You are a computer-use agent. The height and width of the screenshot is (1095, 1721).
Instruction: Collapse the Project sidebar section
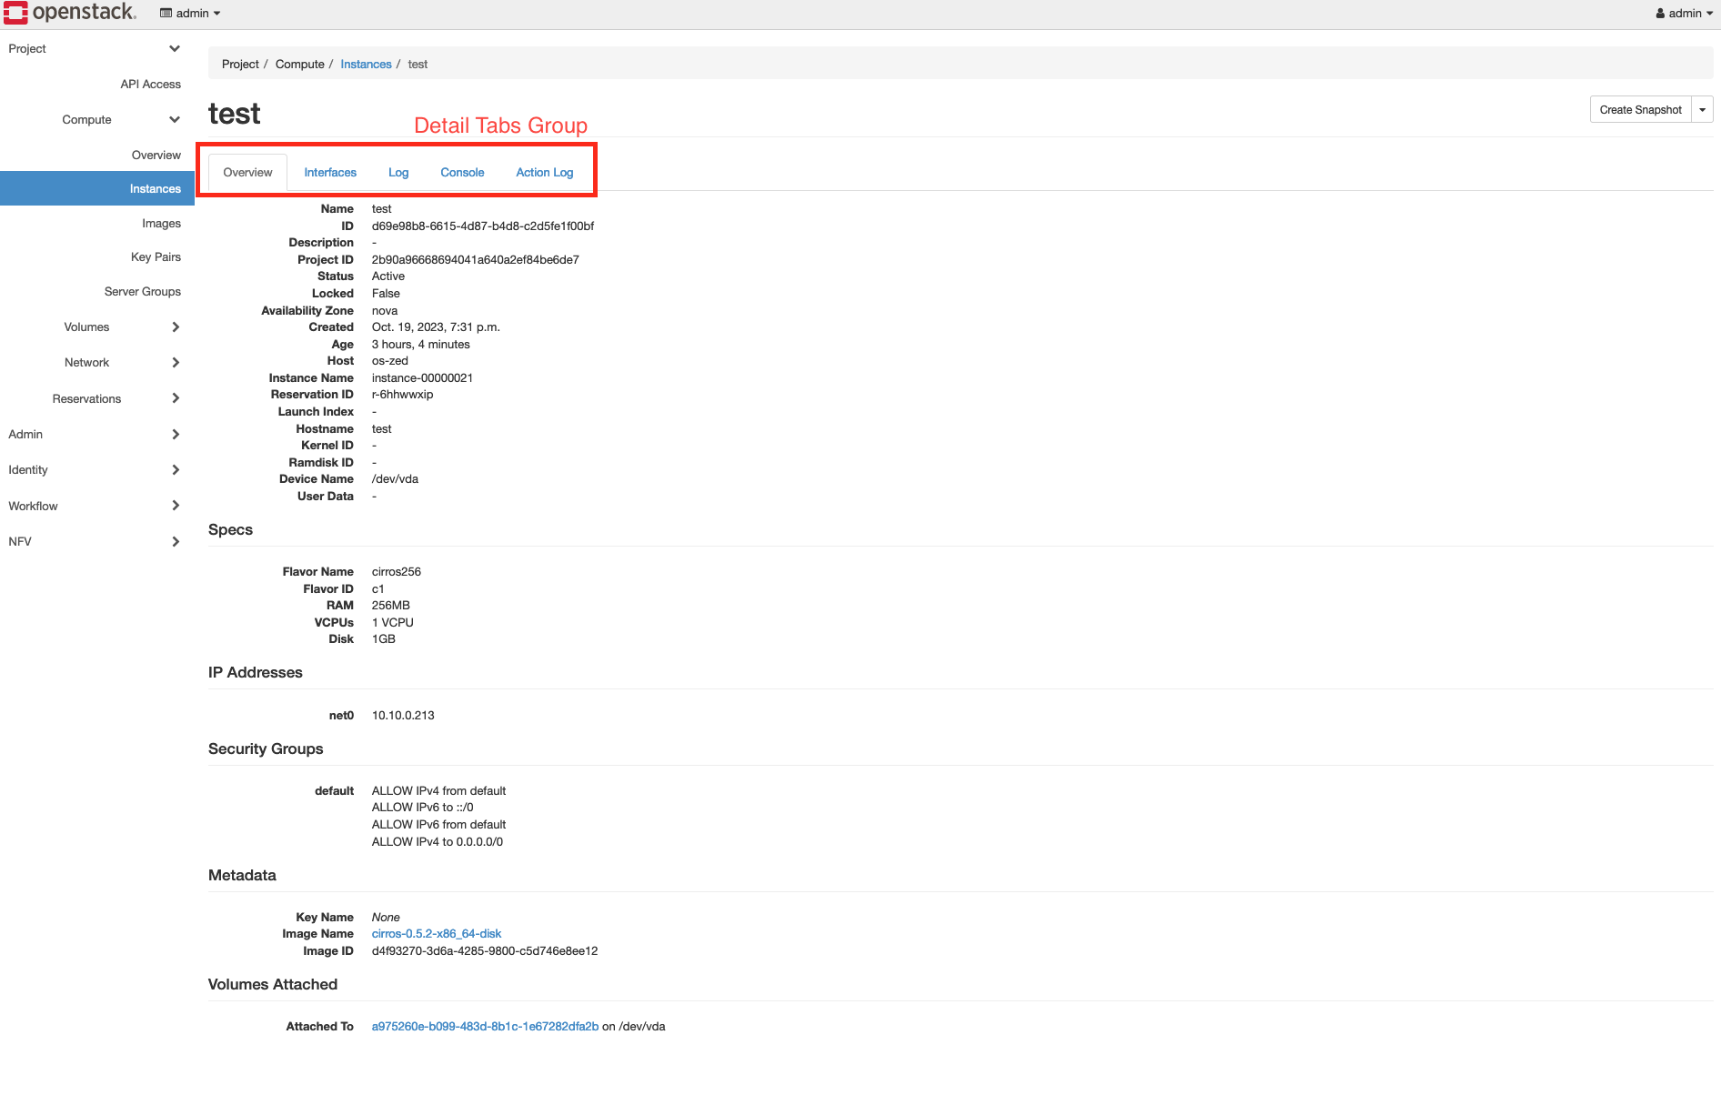[95, 48]
